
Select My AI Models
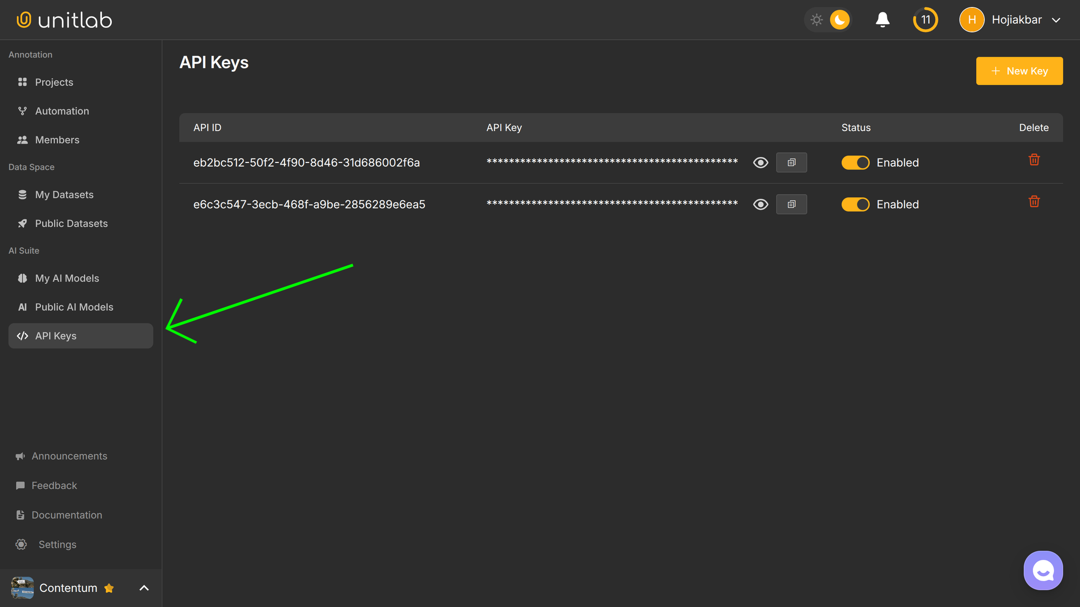(67, 278)
